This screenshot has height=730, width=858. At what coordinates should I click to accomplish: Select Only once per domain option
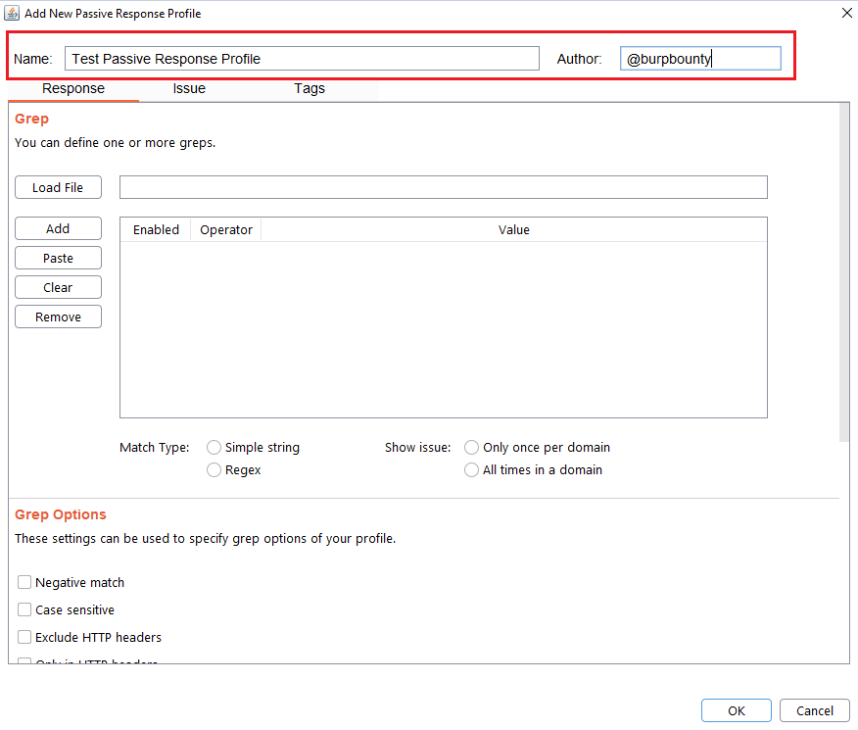(x=472, y=447)
